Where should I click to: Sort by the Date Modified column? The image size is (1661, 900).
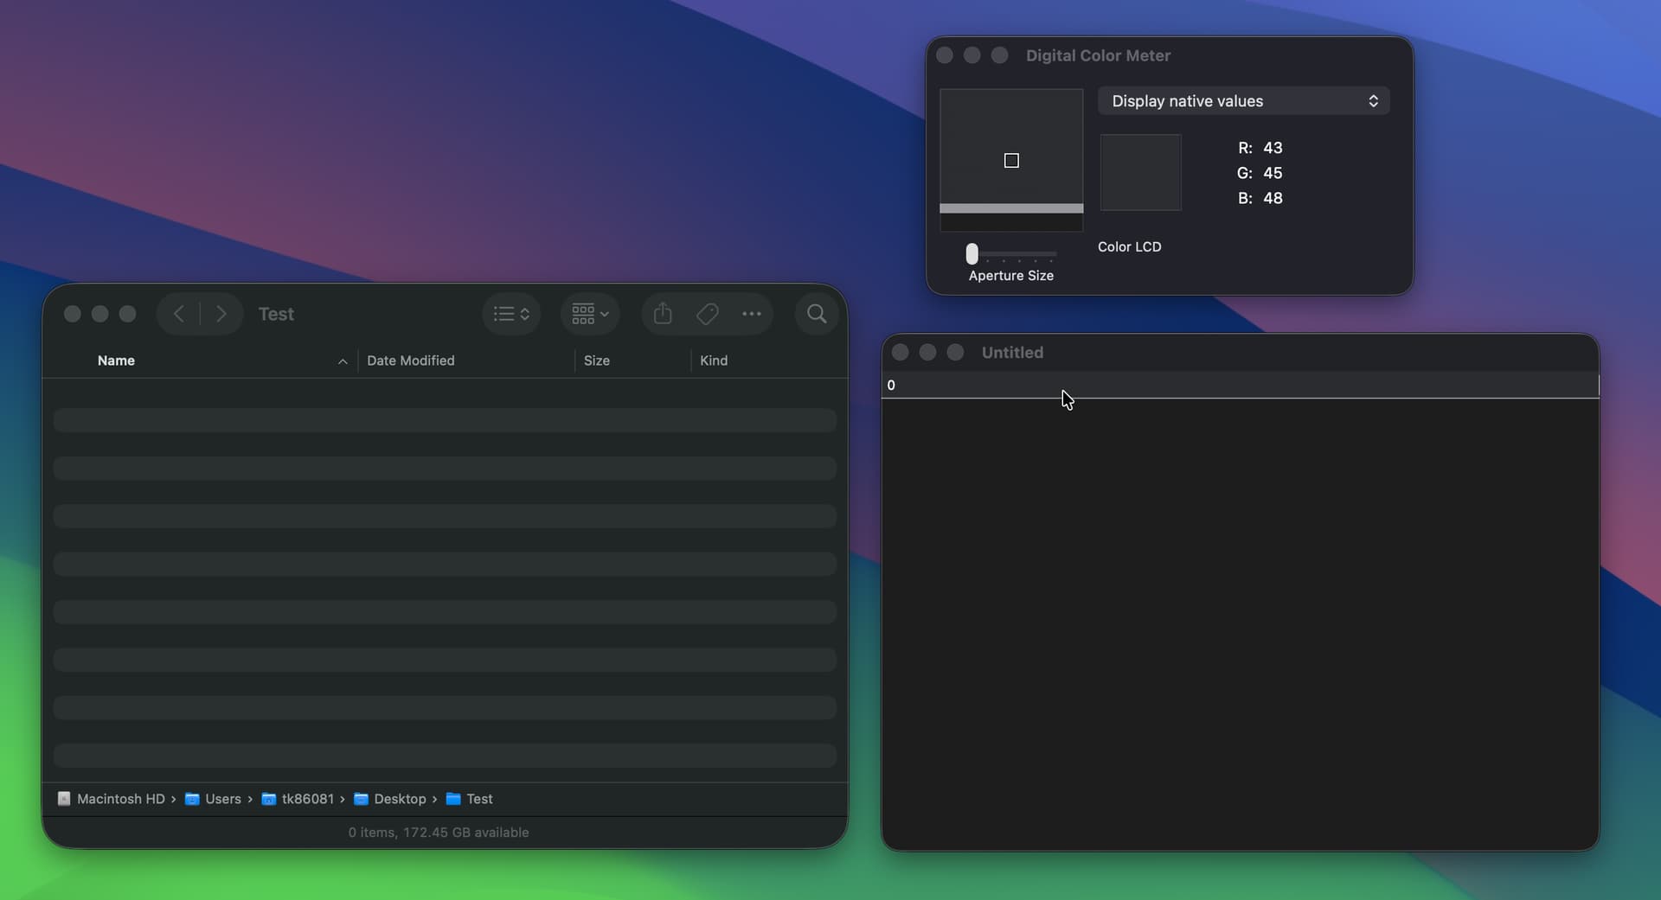[x=410, y=361]
